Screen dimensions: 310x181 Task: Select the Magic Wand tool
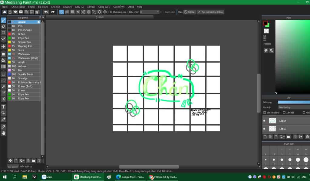(x=3, y=87)
